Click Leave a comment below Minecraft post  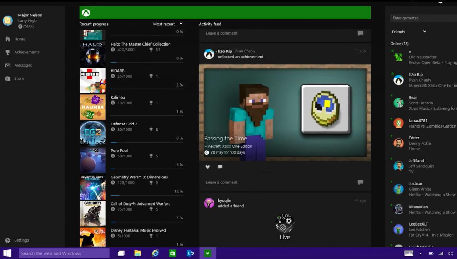[221, 182]
